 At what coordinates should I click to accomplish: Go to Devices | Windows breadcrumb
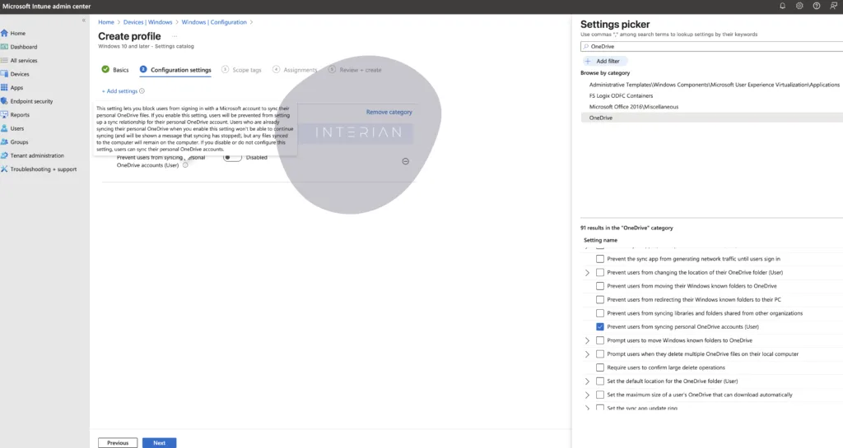(148, 22)
